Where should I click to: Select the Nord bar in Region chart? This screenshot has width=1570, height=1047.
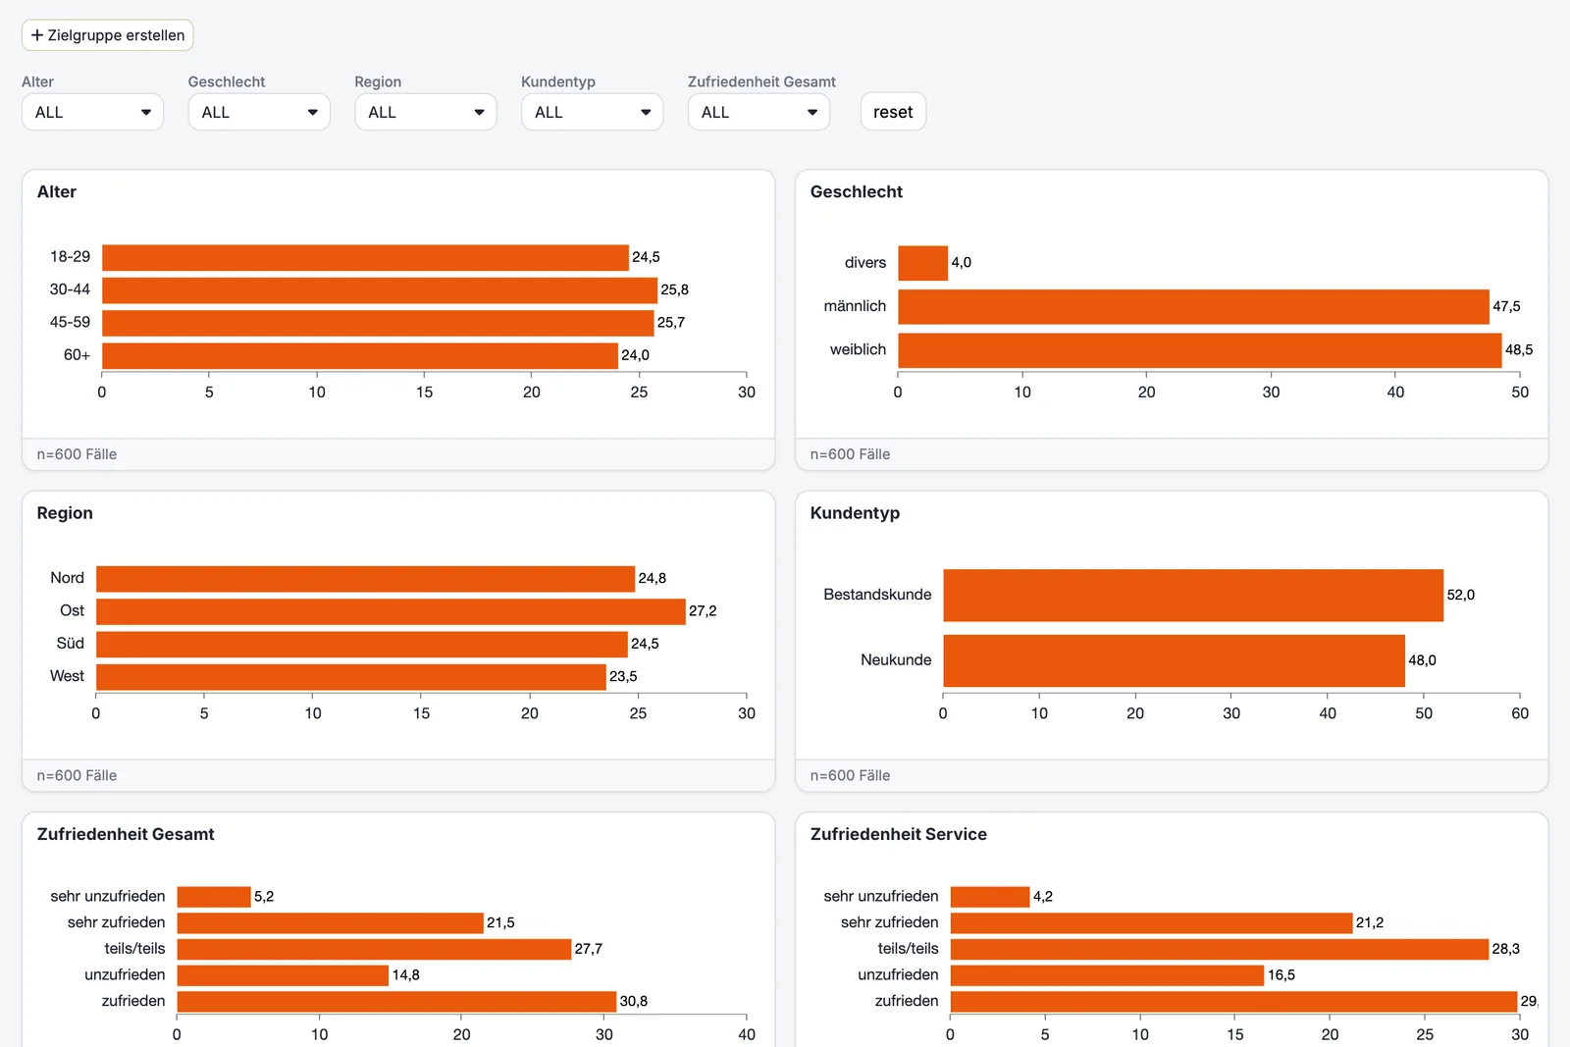(365, 579)
